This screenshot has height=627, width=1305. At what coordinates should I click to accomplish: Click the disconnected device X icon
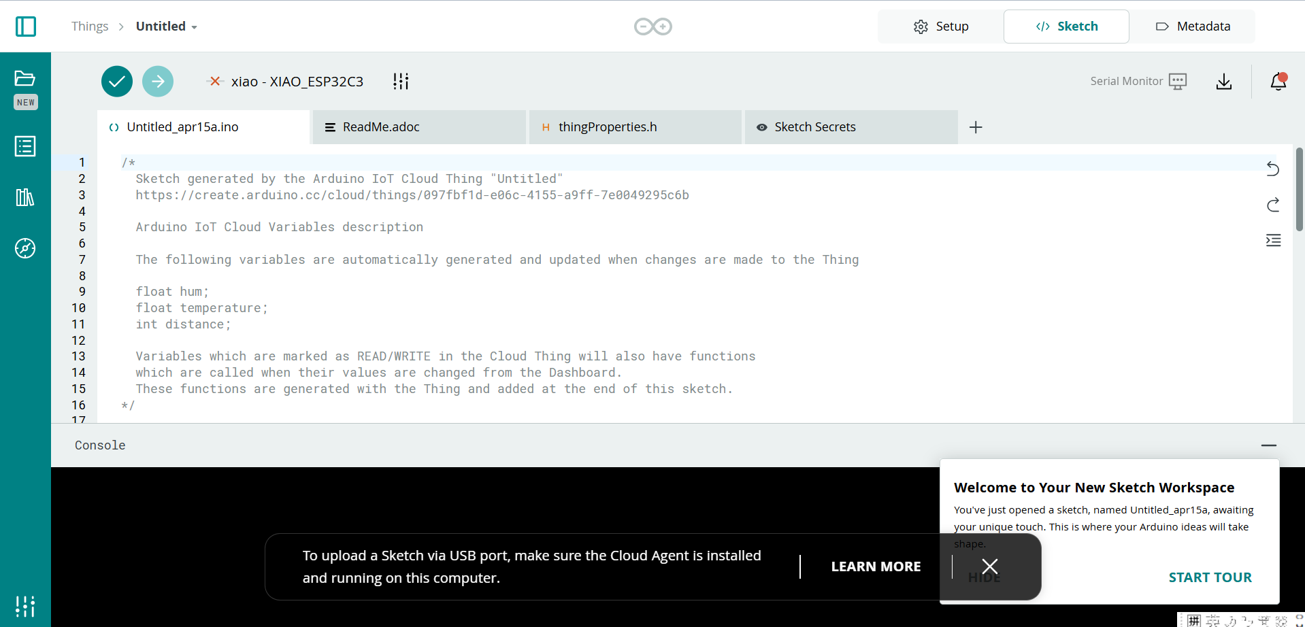215,81
